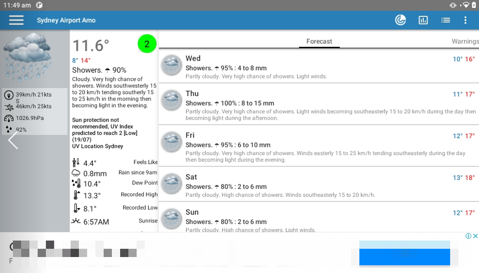The image size is (479, 273).
Task: Tap the 1026.9hPa pressure reading
Action: (x=29, y=118)
